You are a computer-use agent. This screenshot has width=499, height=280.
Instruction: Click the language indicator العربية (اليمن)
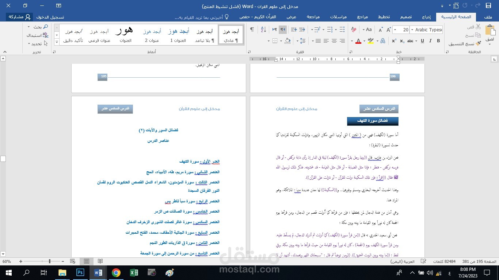click(403, 261)
